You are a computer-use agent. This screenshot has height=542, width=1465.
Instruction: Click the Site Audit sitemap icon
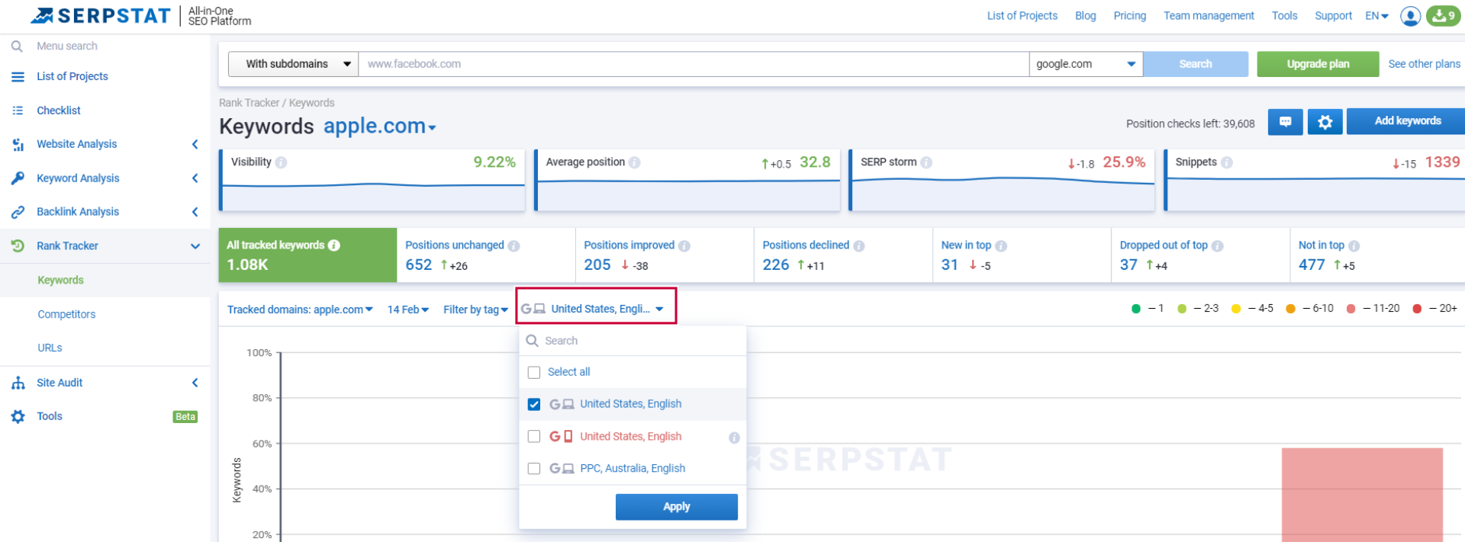pyautogui.click(x=18, y=383)
